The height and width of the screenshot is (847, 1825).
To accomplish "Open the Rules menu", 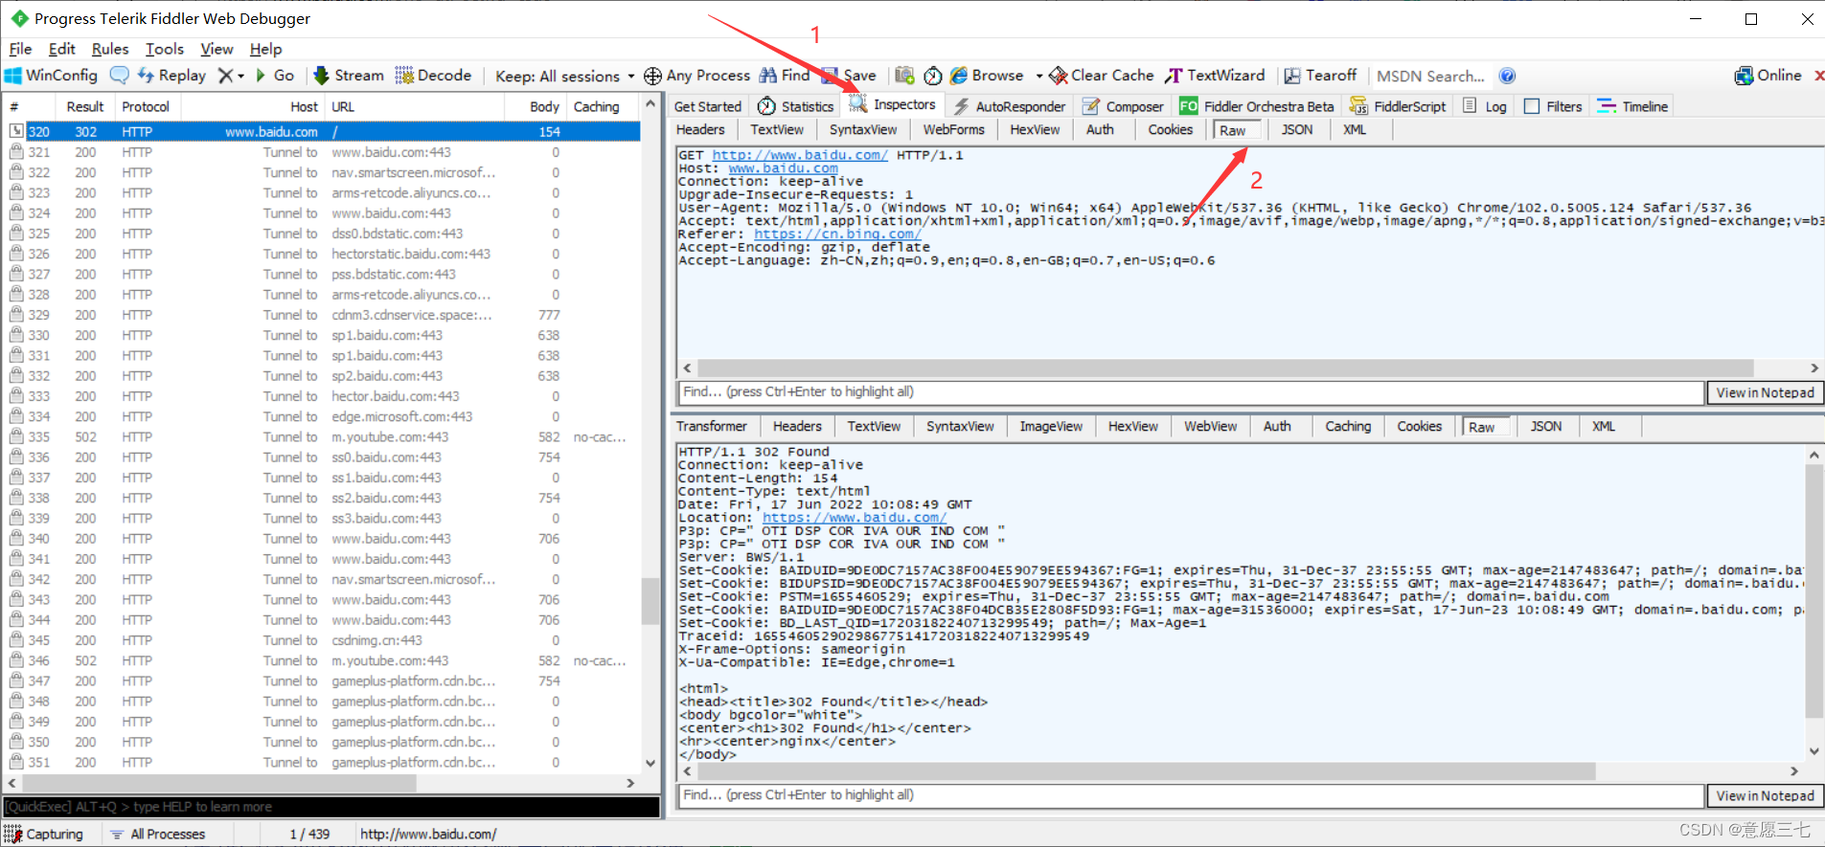I will (110, 49).
